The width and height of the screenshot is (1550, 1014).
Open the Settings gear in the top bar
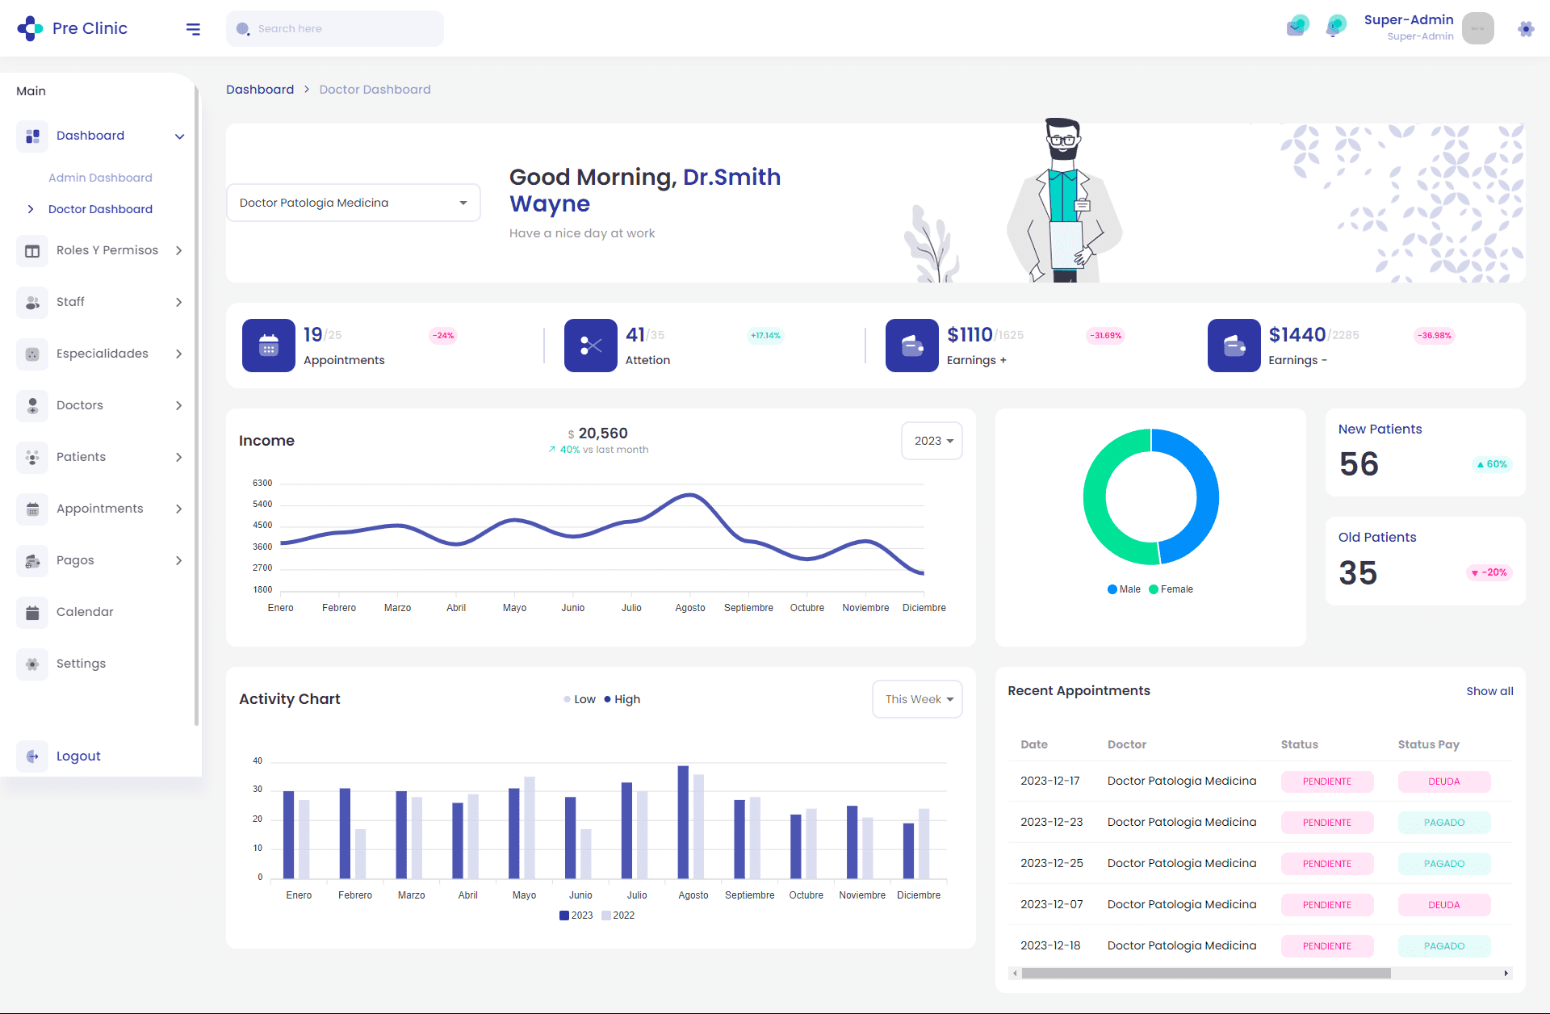pos(1526,28)
